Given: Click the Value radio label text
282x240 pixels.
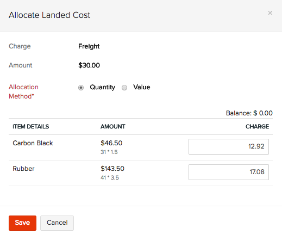Looking at the screenshot, I should (x=142, y=87).
